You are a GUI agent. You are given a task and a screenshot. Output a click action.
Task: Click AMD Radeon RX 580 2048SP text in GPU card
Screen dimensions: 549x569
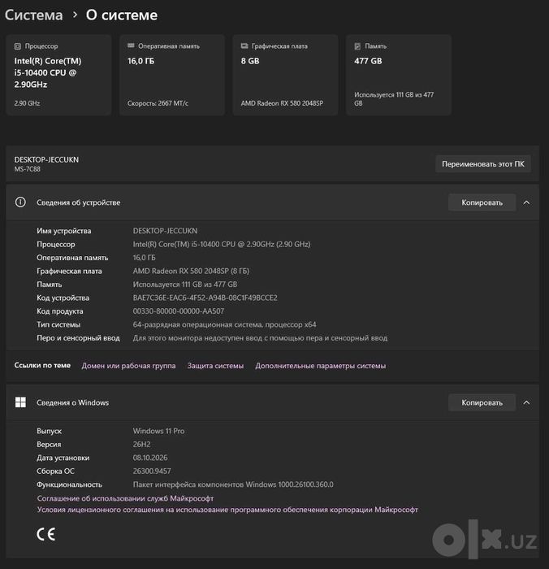[x=282, y=103]
